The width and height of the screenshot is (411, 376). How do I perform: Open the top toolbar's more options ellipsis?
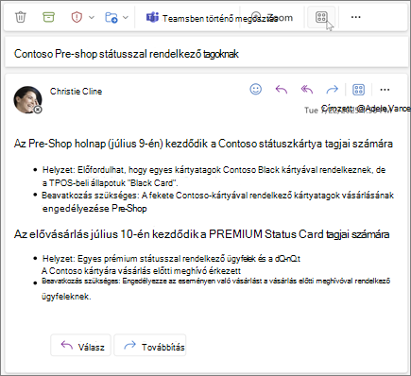click(x=355, y=17)
